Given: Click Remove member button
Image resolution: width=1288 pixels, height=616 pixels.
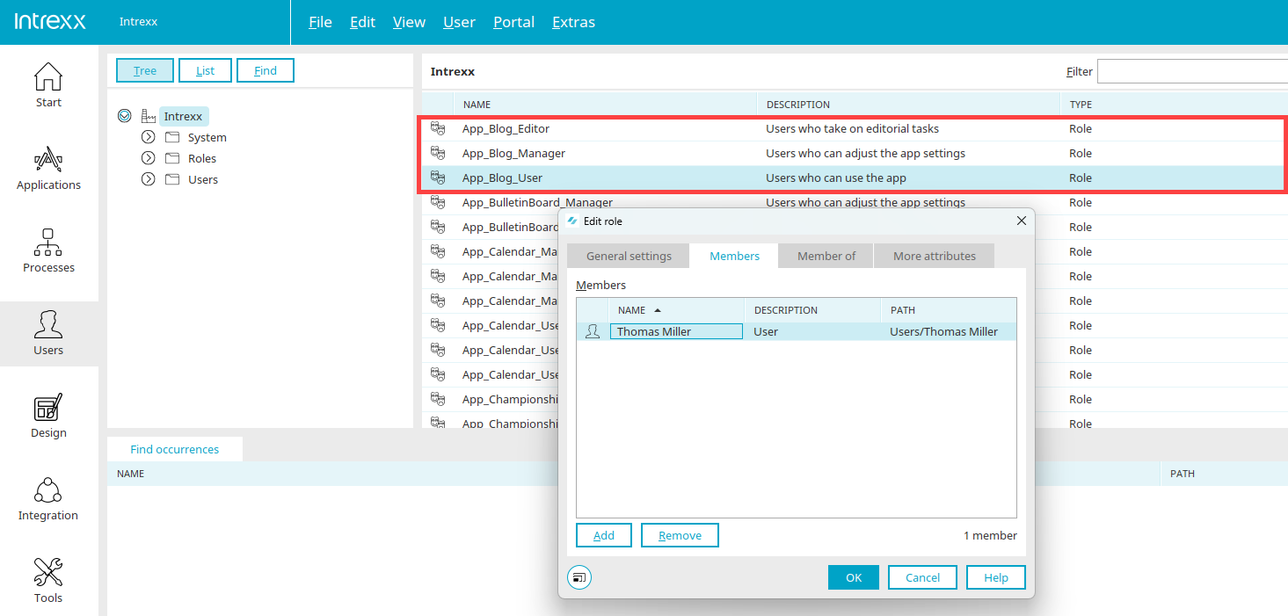Looking at the screenshot, I should click(680, 535).
